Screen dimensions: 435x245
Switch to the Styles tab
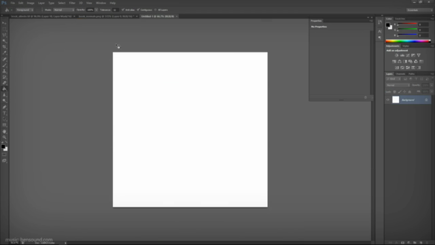pyautogui.click(x=406, y=46)
